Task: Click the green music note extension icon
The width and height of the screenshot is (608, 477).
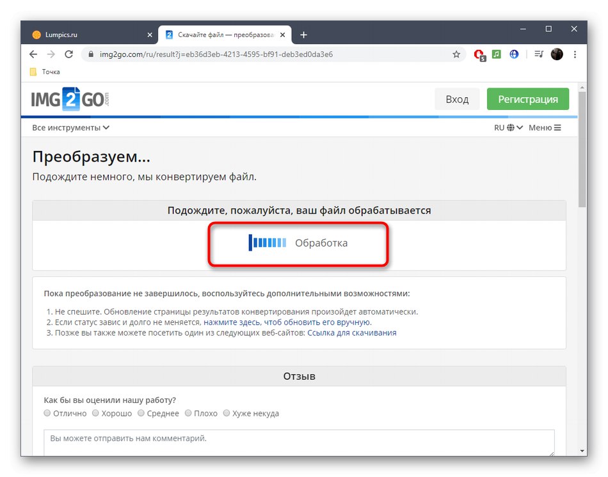Action: coord(496,54)
